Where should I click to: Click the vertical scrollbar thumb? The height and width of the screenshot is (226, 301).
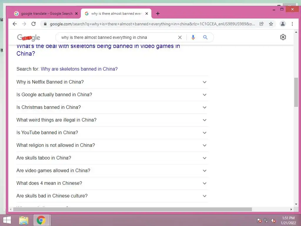[x=296, y=92]
